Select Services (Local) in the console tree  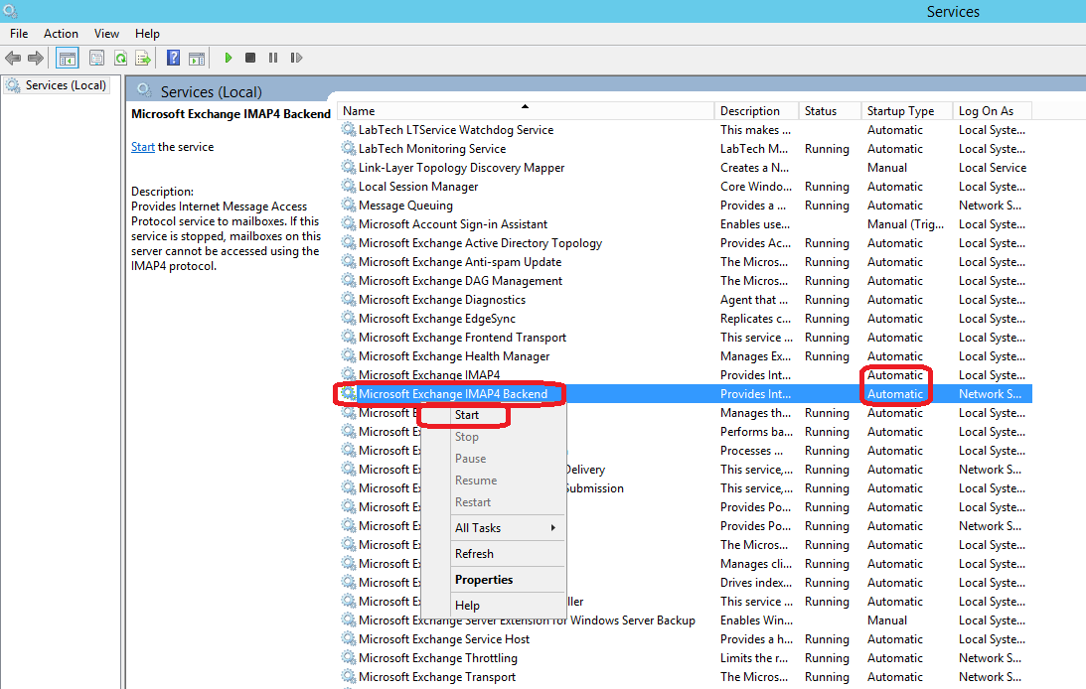tap(66, 85)
